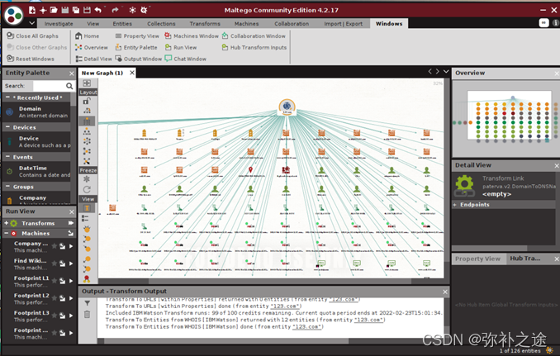The width and height of the screenshot is (560, 356).
Task: Open the Detail View window
Action: [x=93, y=59]
